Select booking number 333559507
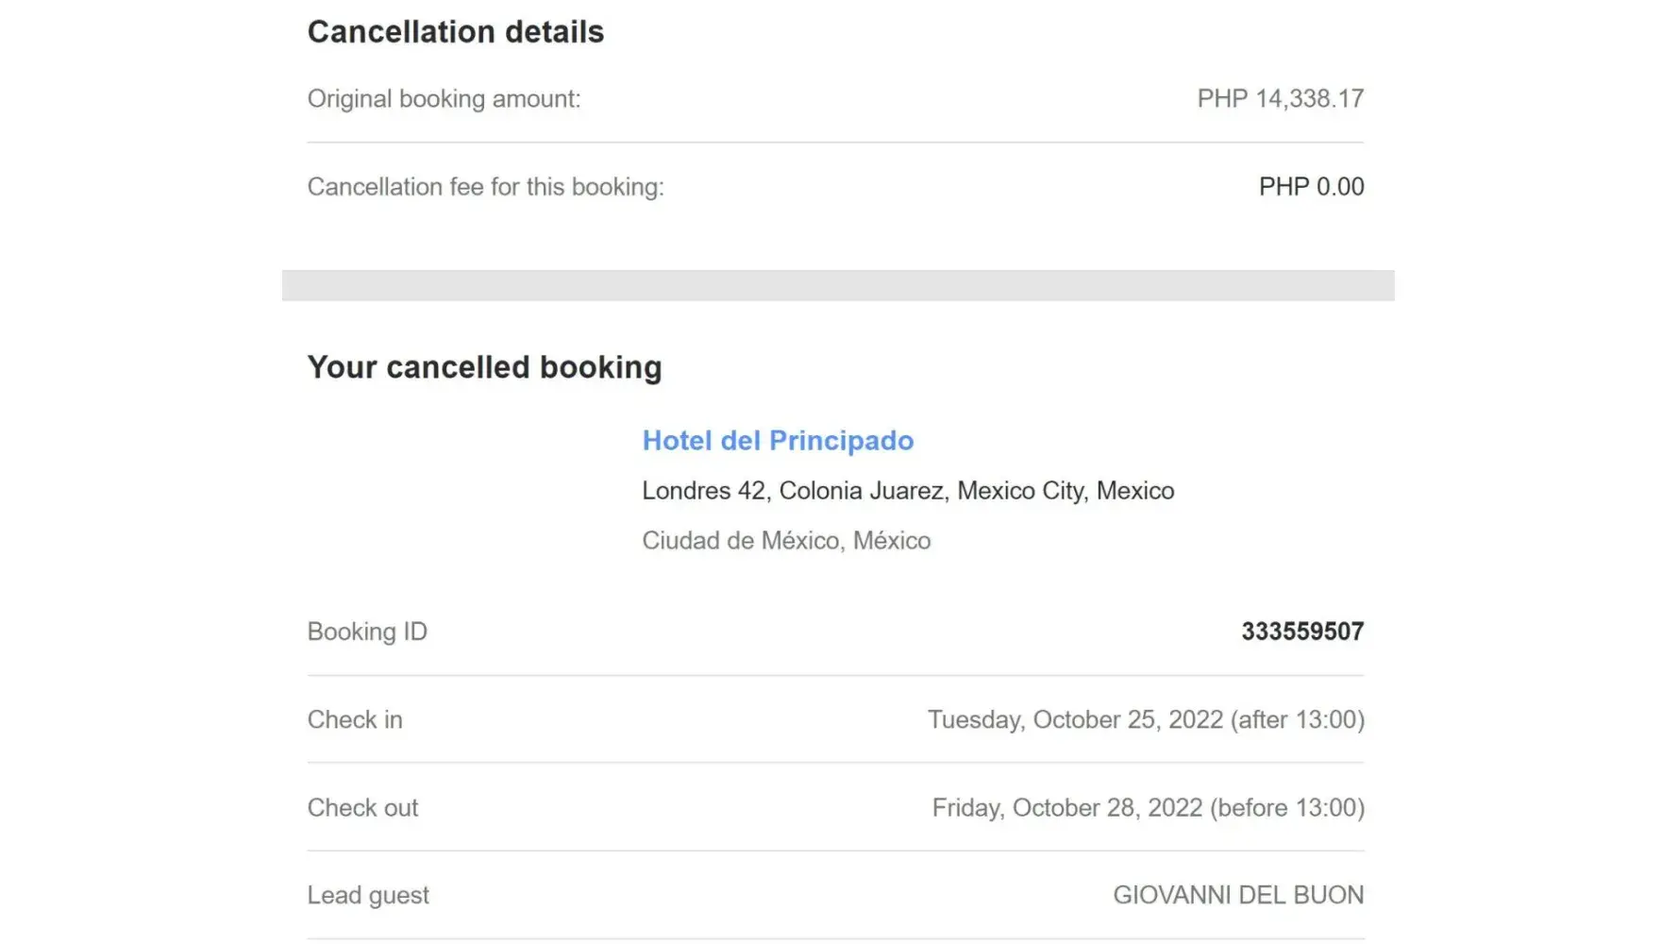Image resolution: width=1678 pixels, height=944 pixels. coord(1301,632)
